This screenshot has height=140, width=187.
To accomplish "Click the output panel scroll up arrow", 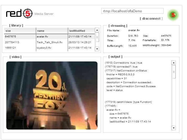I will tap(174, 63).
